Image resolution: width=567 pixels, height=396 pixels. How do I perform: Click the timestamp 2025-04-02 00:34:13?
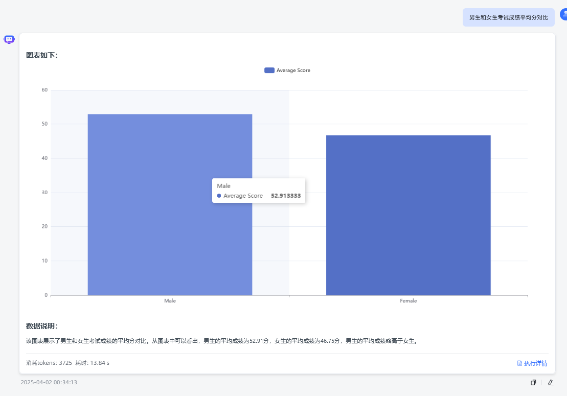coord(49,382)
